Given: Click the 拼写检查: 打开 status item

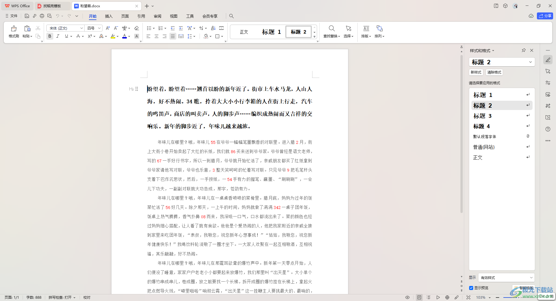Looking at the screenshot, I should [x=62, y=297].
